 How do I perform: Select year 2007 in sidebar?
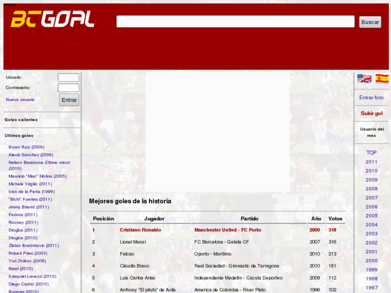pos(372,198)
